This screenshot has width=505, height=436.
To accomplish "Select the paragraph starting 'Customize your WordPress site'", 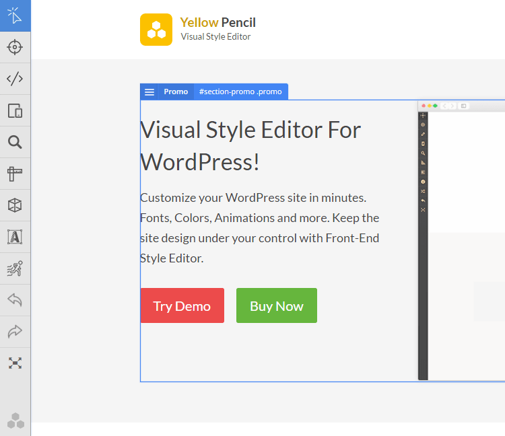I will pos(260,228).
